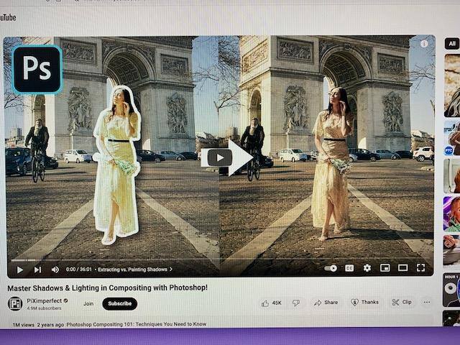Viewport: 460px width, 345px height.
Task: Mute the video volume
Action: pyautogui.click(x=55, y=270)
